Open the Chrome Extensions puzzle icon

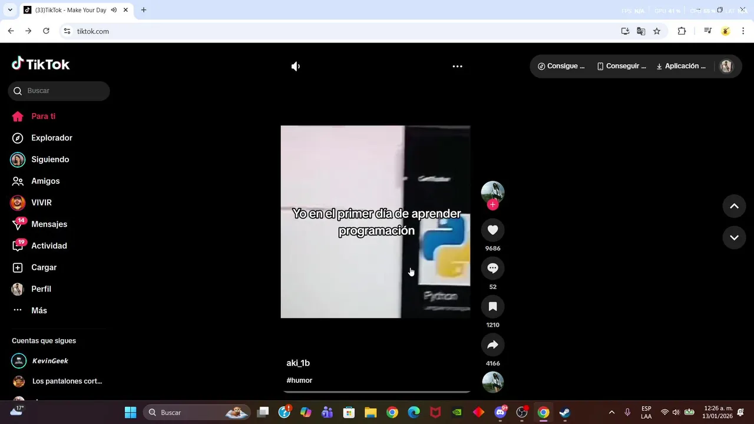(x=682, y=31)
